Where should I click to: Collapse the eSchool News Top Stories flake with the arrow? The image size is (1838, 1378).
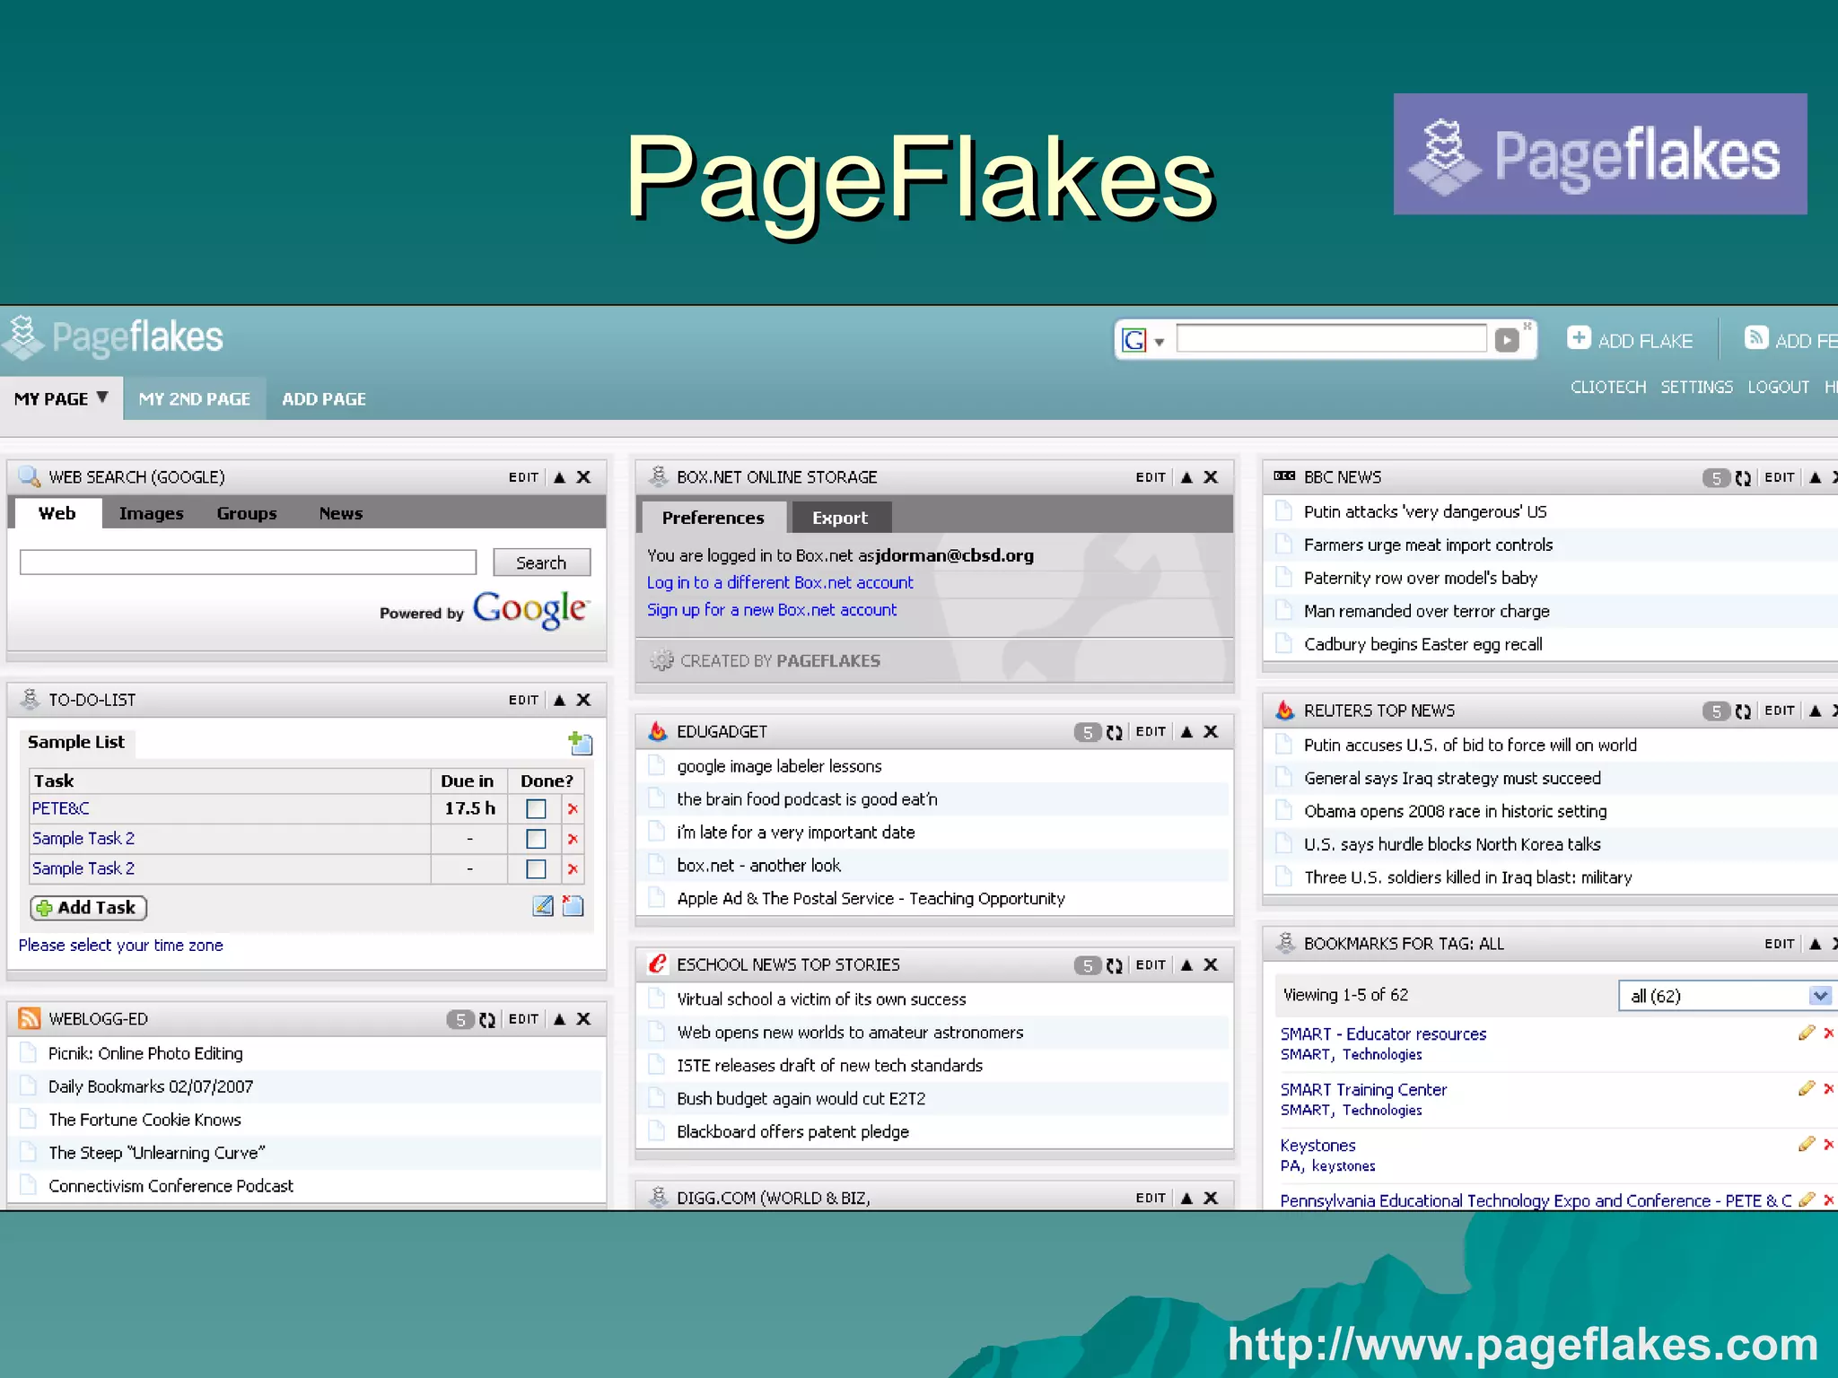pyautogui.click(x=1186, y=965)
